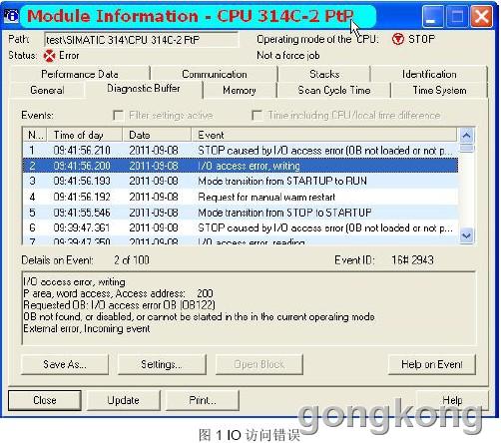Select event Mode transition from STARTUP to RUN

(241, 181)
